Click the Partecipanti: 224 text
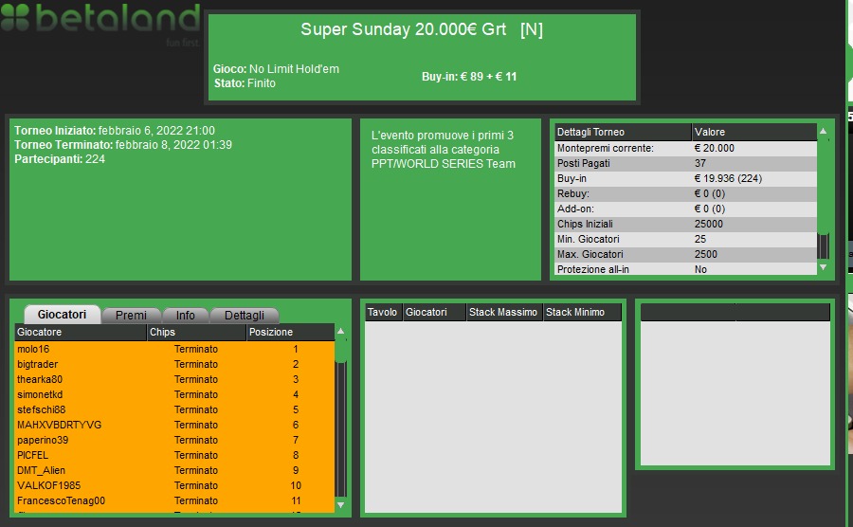 click(x=60, y=159)
